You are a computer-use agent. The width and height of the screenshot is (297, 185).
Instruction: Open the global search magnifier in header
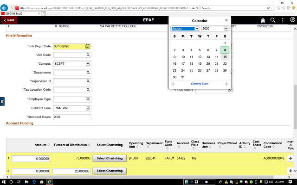pyautogui.click(x=273, y=20)
